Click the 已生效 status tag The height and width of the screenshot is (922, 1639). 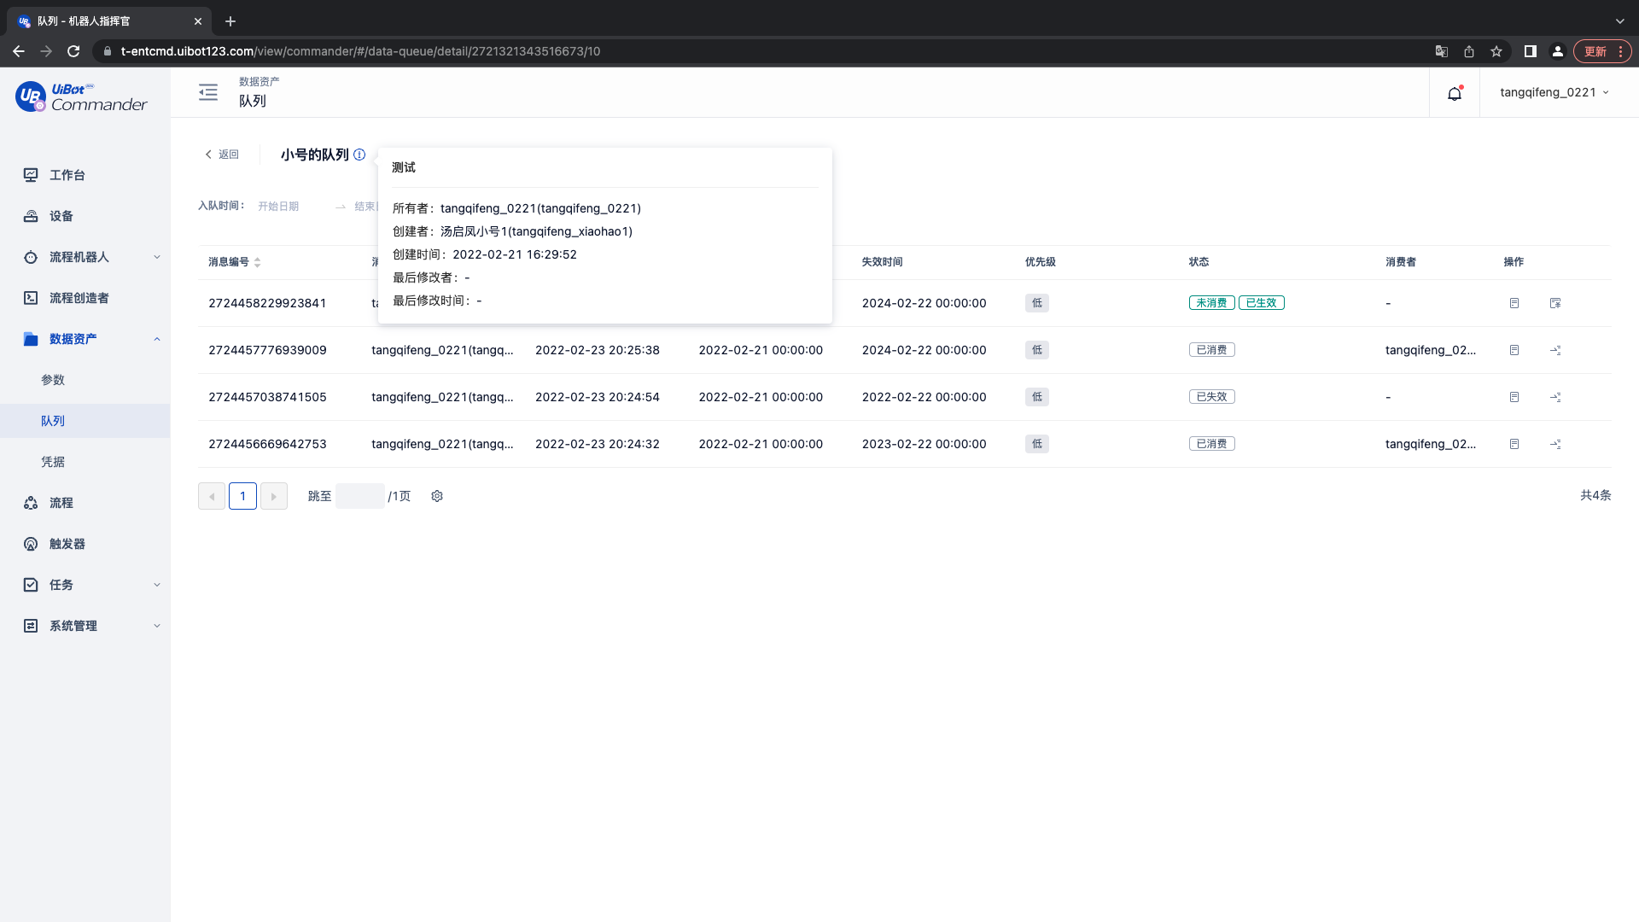(x=1261, y=303)
